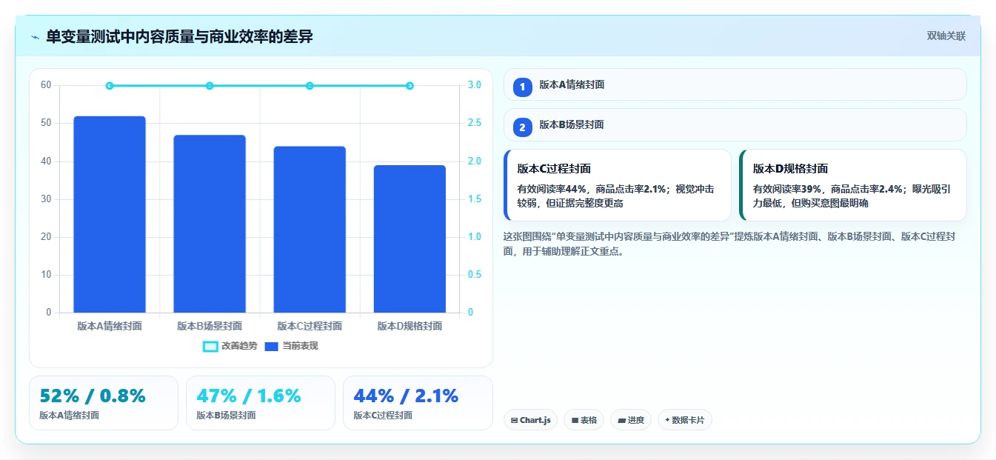This screenshot has width=996, height=460.
Task: Click the 52% / 0.8% stat card
Action: coord(104,403)
